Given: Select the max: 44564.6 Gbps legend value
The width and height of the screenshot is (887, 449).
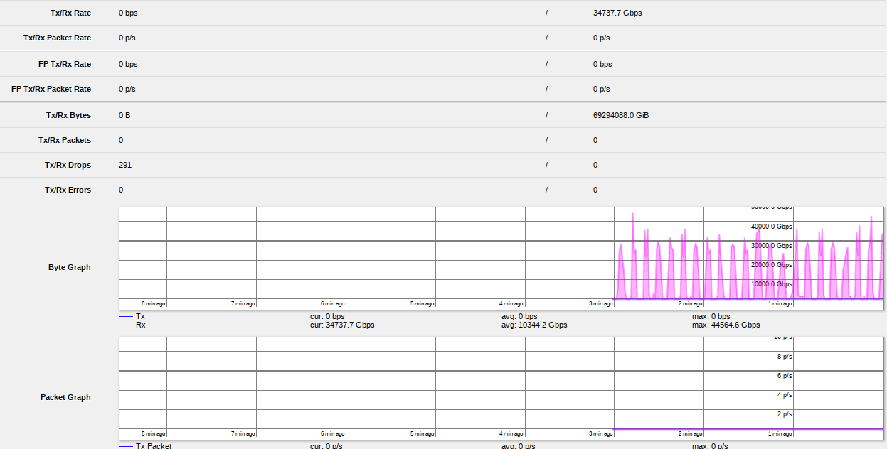Looking at the screenshot, I should pos(726,325).
